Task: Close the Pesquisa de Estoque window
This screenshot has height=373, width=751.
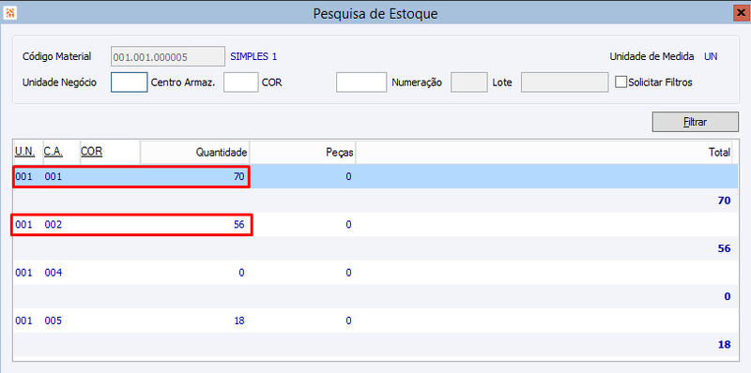Action: [x=740, y=13]
